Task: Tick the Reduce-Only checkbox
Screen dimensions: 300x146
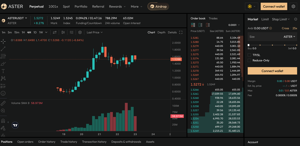Action: point(249,60)
